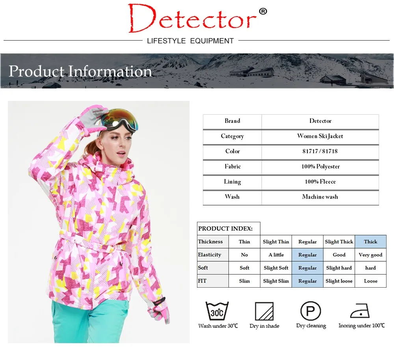Click the Detector value in Brand row

(320, 121)
